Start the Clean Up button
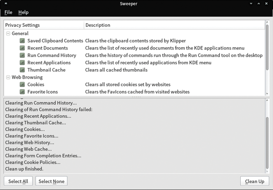Viewport: 273px width, 190px height. 254,181
